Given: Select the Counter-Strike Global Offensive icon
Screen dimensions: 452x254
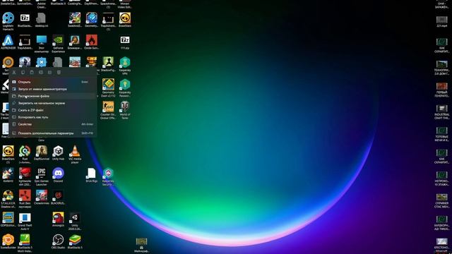Looking at the screenshot, I should pos(108,110).
